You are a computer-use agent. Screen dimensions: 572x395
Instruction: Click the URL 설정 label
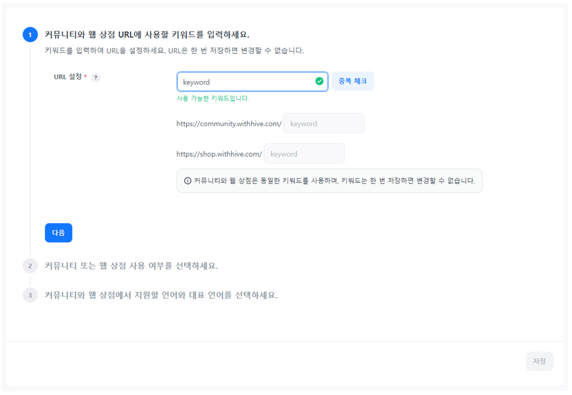coord(68,77)
